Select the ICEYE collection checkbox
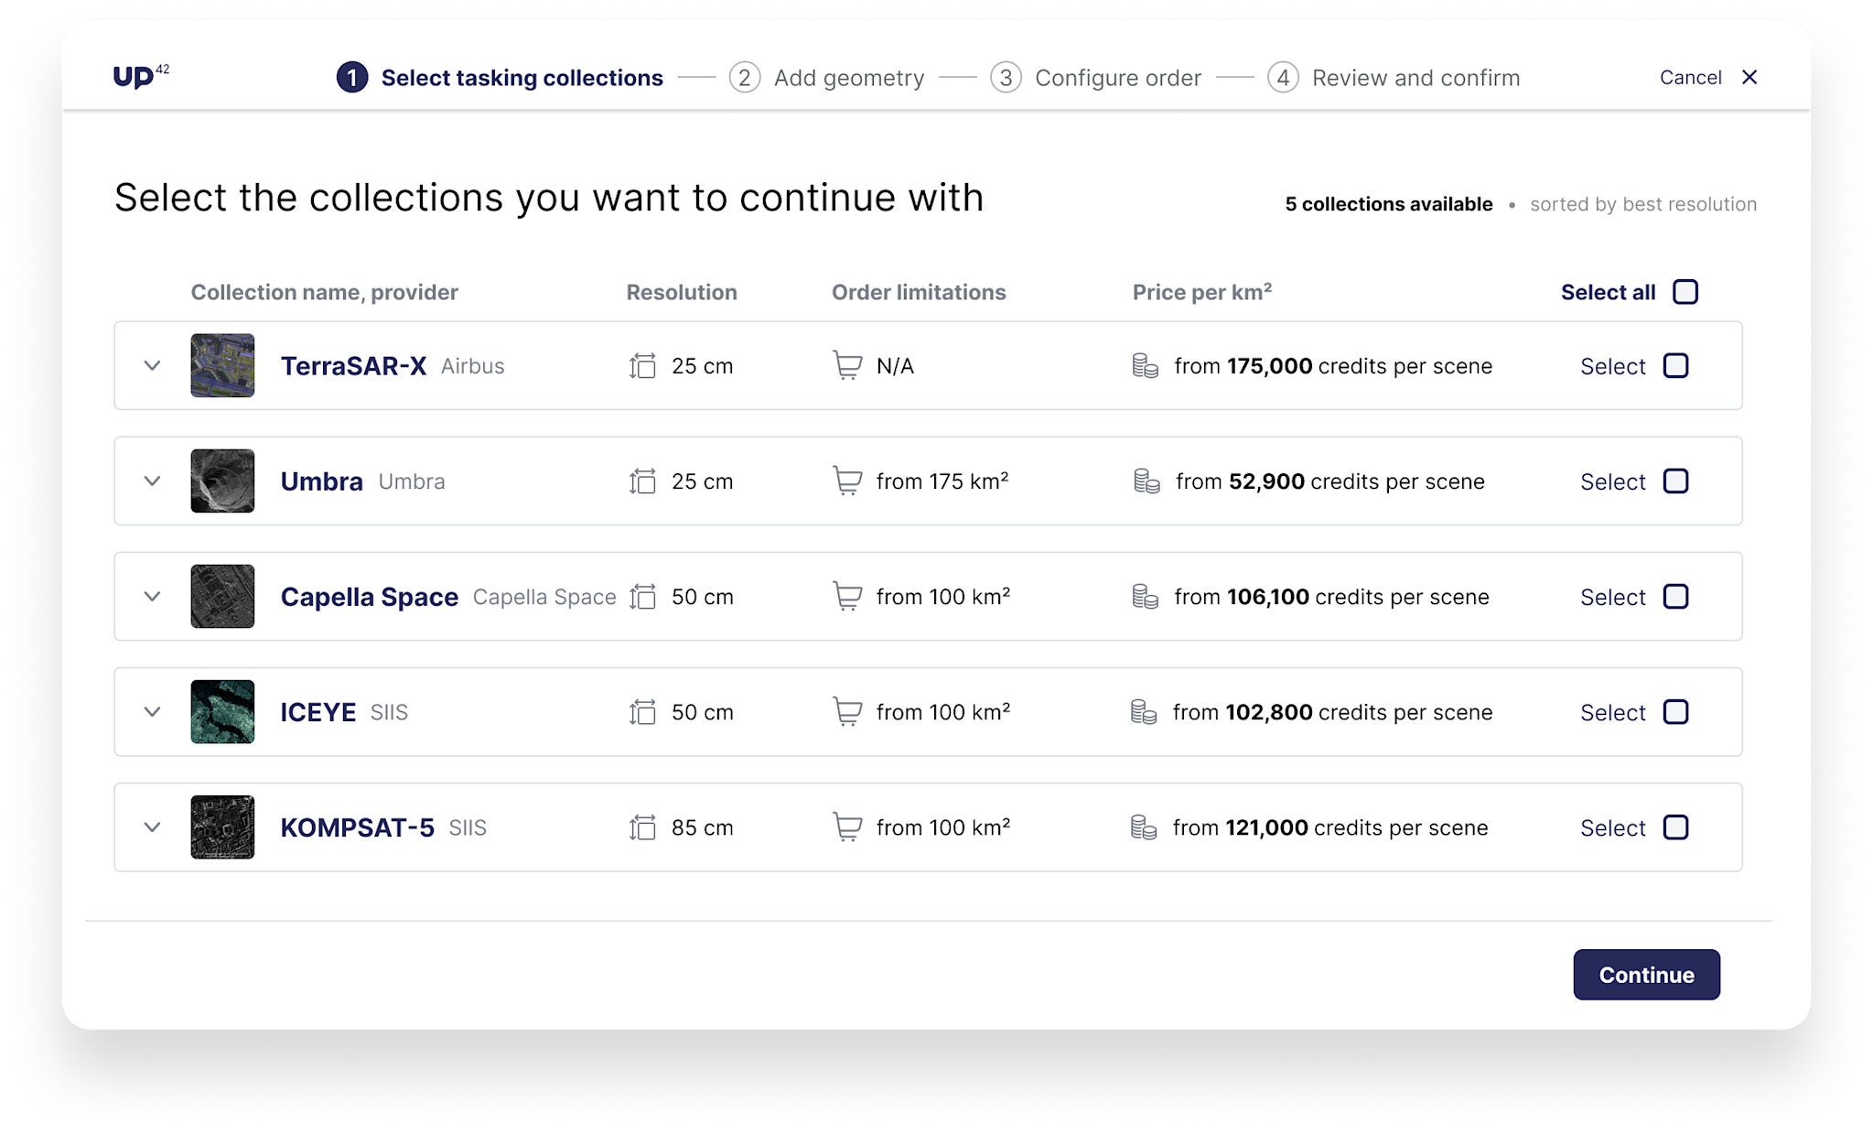 (x=1675, y=712)
